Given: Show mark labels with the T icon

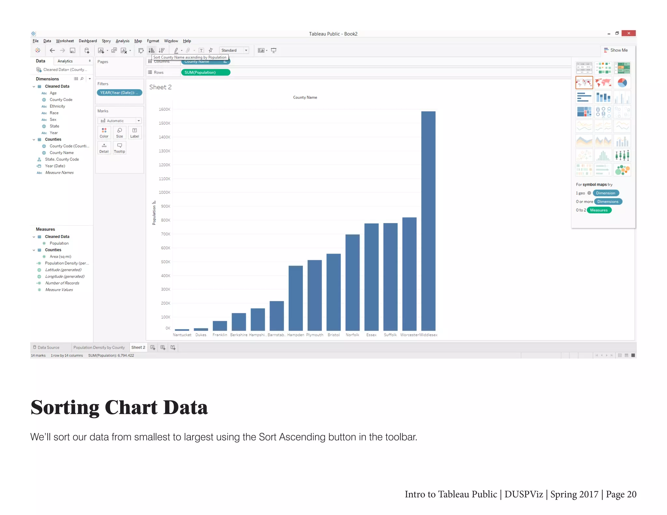Looking at the screenshot, I should coord(201,50).
